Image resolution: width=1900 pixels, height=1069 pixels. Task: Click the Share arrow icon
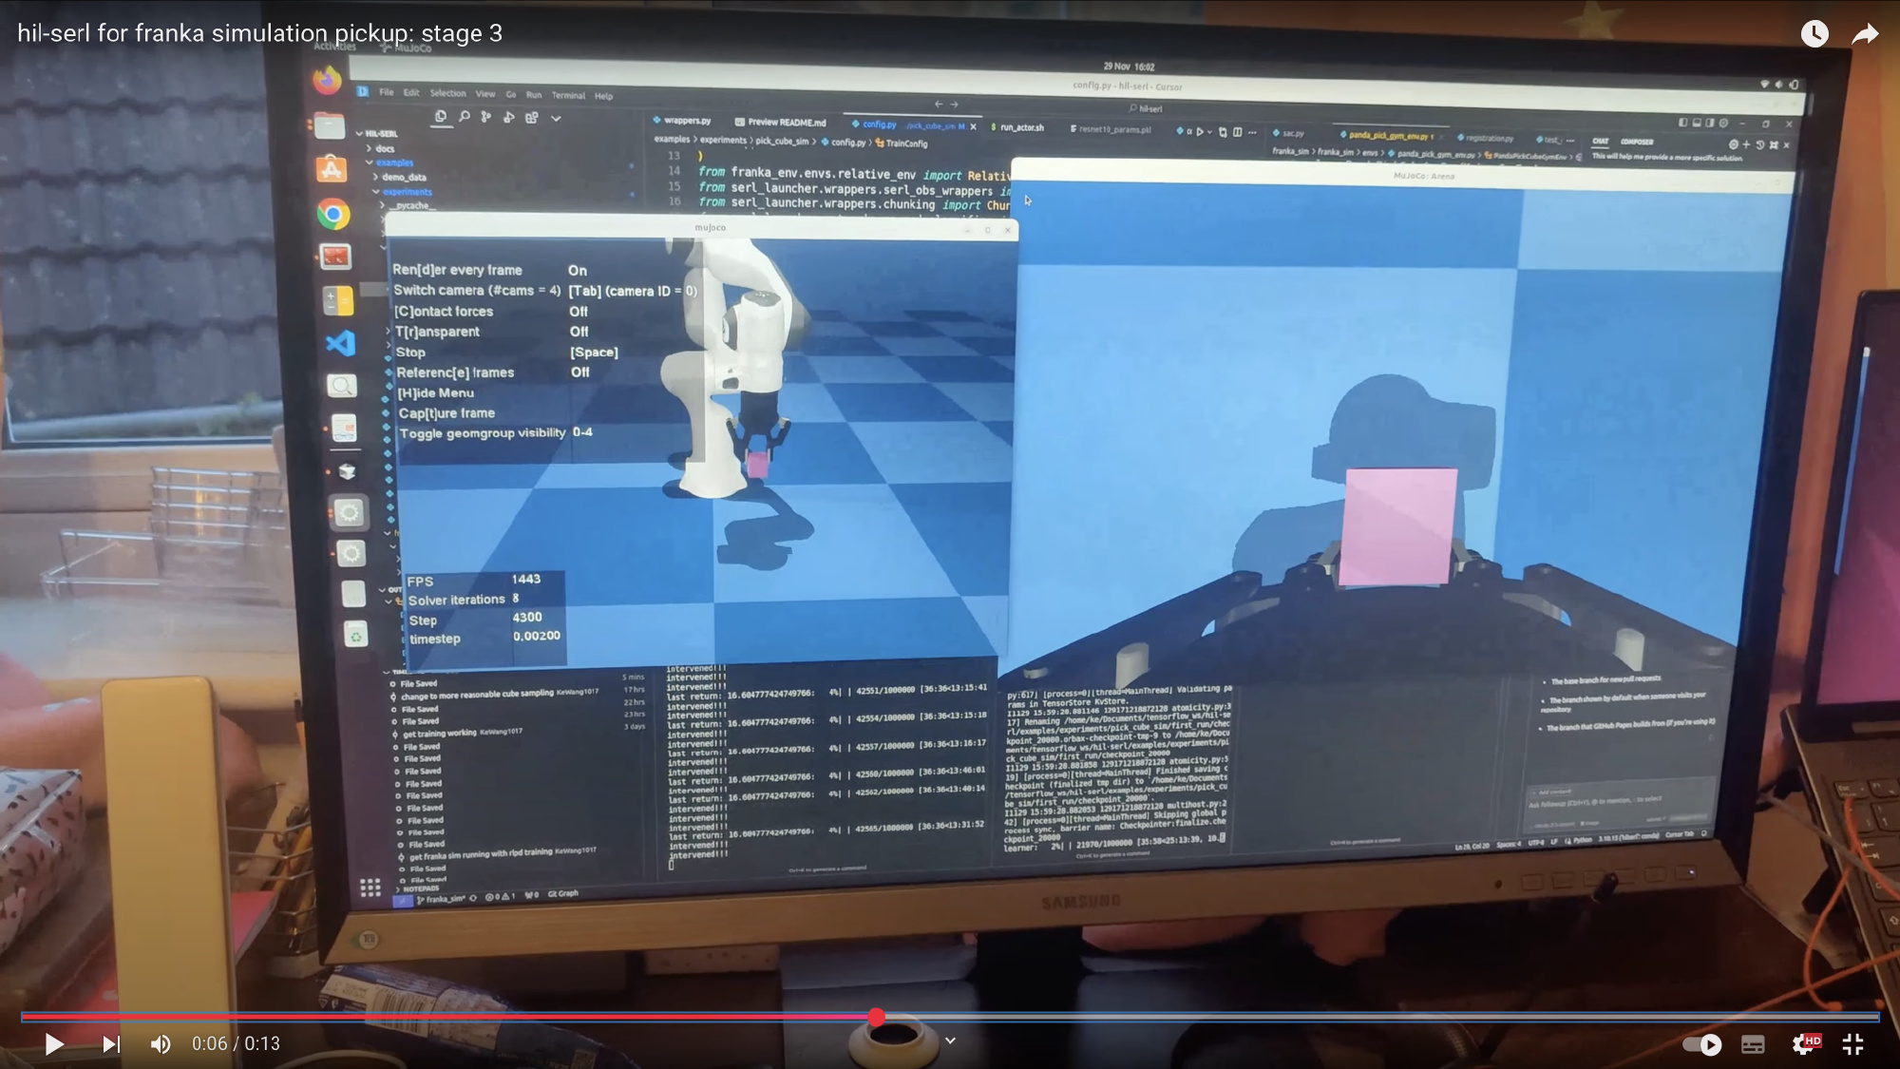tap(1866, 34)
